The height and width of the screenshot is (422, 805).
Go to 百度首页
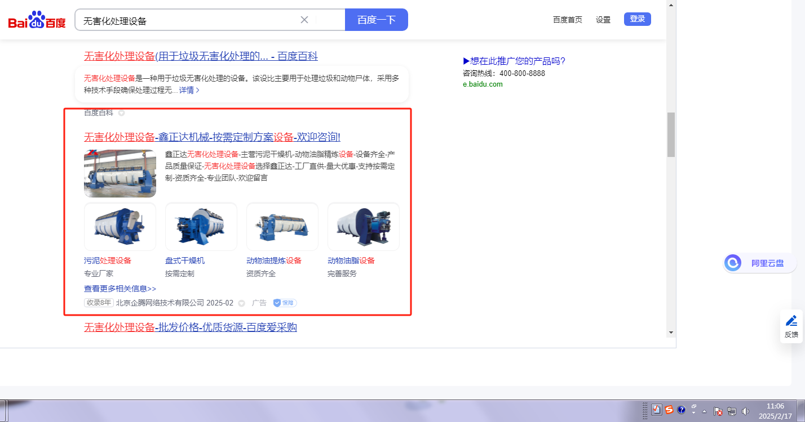(x=568, y=20)
